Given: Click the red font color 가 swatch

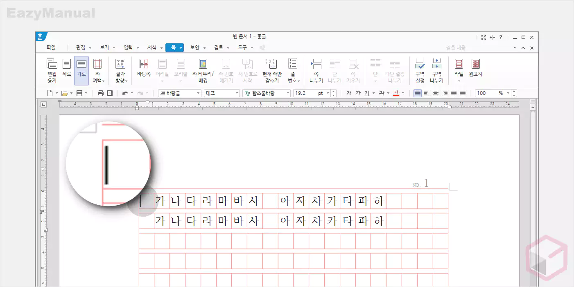Looking at the screenshot, I should 395,93.
